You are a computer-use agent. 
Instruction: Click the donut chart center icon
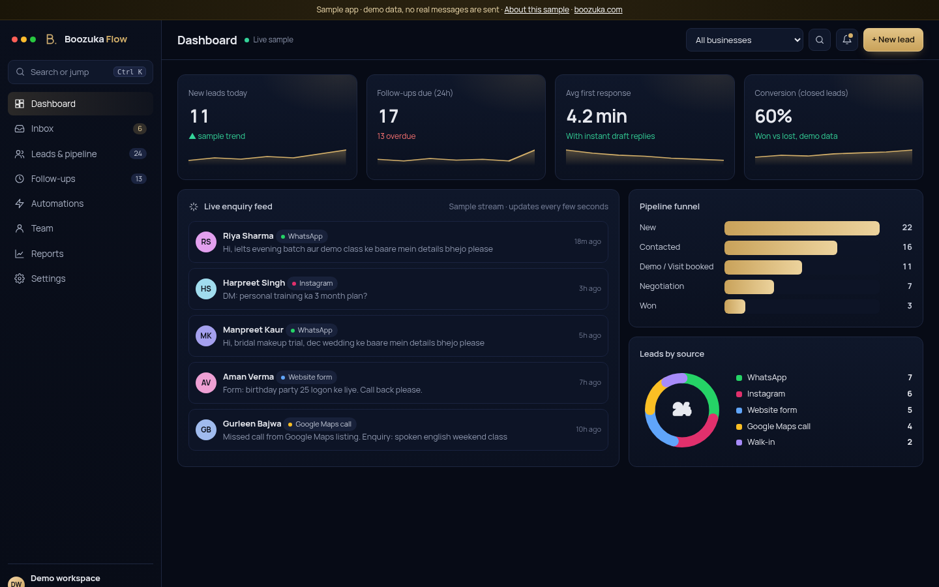pyautogui.click(x=682, y=410)
